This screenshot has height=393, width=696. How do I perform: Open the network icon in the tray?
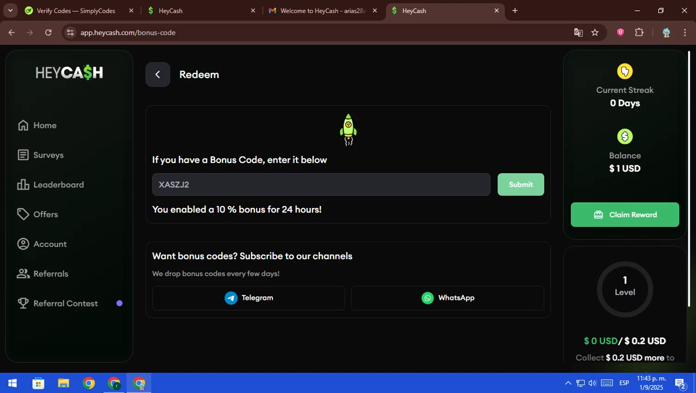(580, 383)
